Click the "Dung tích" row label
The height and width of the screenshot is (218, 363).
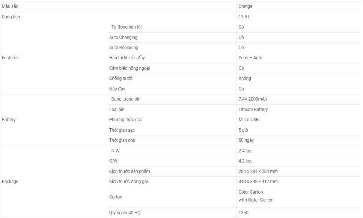[11, 17]
